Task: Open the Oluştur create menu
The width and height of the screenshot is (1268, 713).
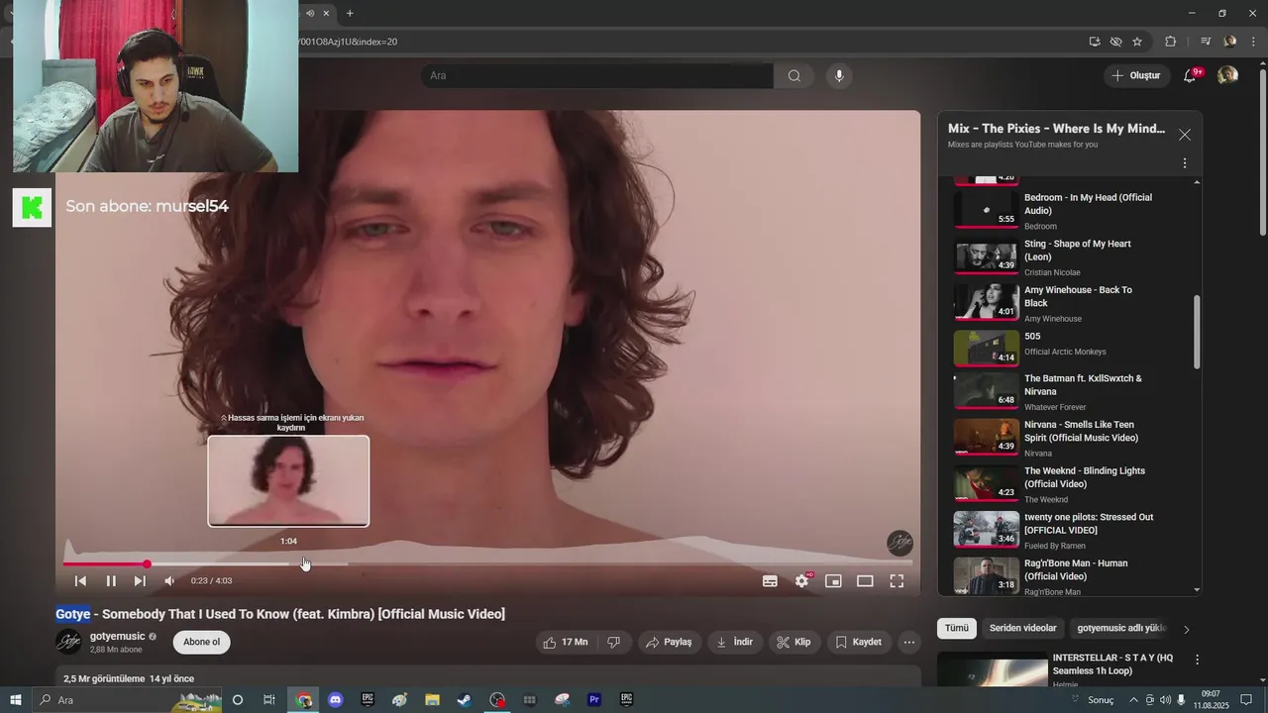Action: point(1136,75)
